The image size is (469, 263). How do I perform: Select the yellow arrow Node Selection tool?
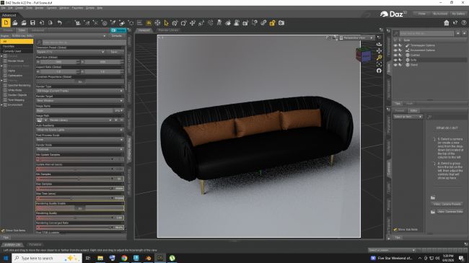tap(166, 23)
